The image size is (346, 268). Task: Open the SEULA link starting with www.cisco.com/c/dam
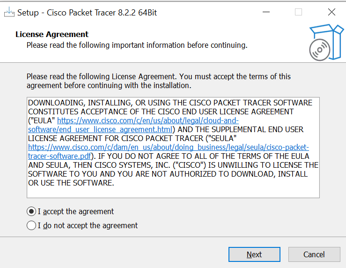tap(169, 147)
